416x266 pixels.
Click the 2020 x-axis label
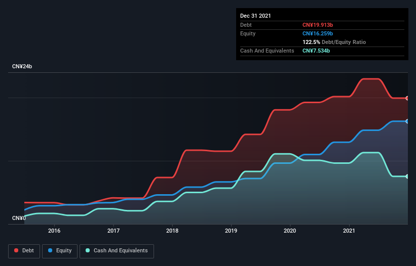(x=290, y=231)
